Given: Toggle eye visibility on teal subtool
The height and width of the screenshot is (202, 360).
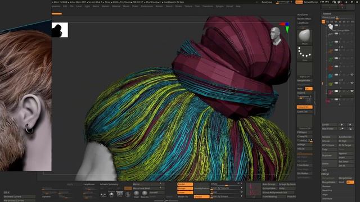Looking at the screenshot, I should point(352,75).
